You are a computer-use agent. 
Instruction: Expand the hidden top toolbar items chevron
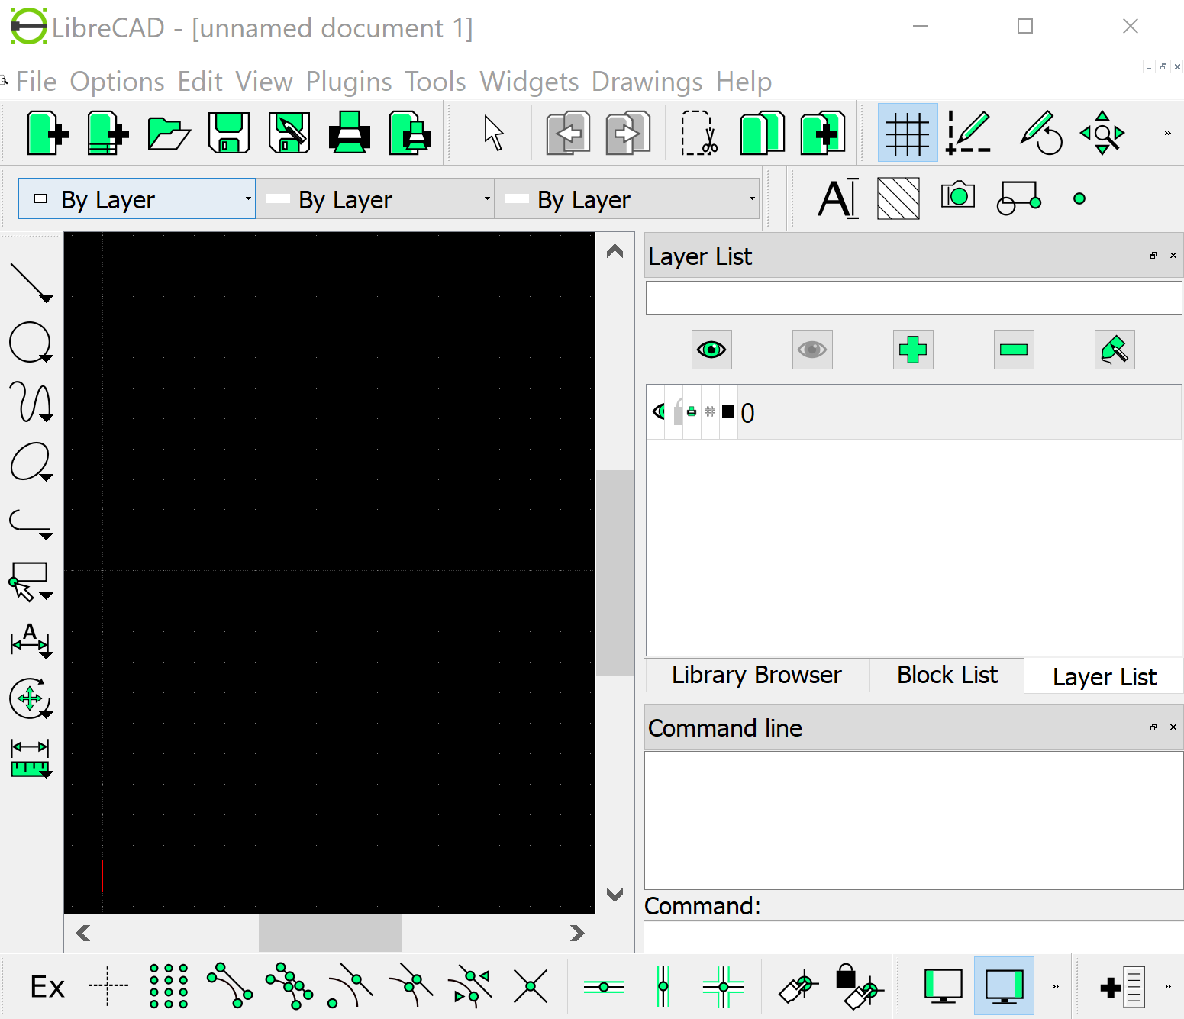tap(1167, 133)
